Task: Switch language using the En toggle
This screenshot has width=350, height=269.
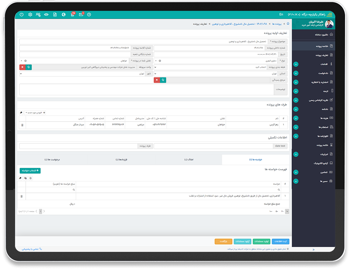Action: [x=281, y=15]
